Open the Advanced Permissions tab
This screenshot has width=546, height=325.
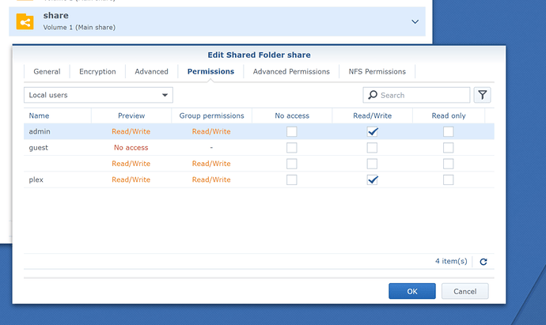point(291,72)
